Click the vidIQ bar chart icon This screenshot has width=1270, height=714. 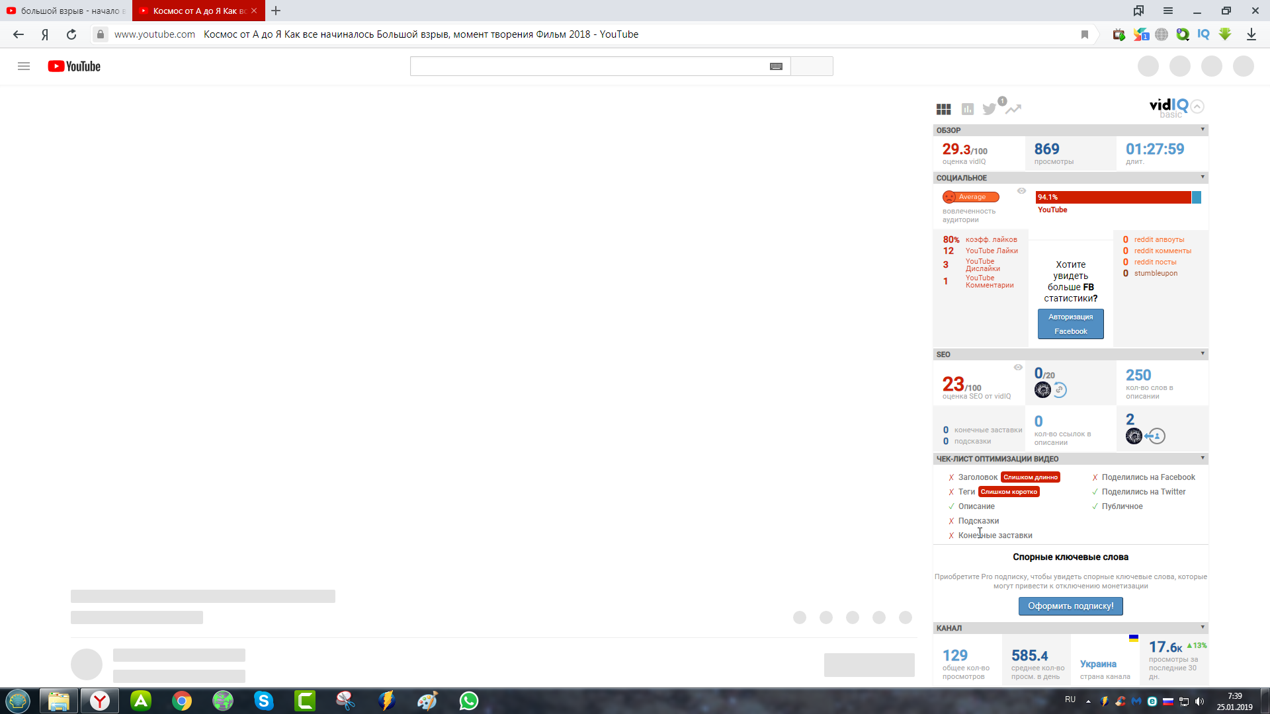pyautogui.click(x=966, y=108)
